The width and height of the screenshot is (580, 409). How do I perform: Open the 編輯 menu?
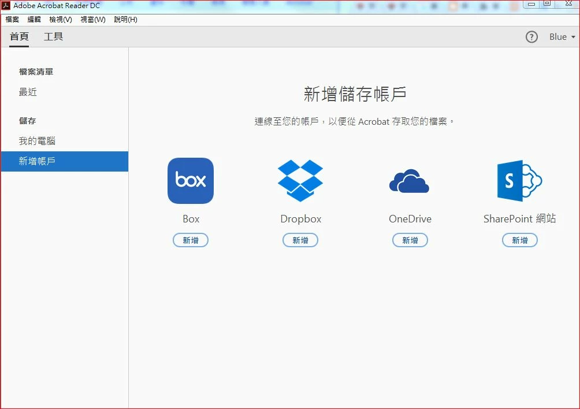tap(34, 20)
